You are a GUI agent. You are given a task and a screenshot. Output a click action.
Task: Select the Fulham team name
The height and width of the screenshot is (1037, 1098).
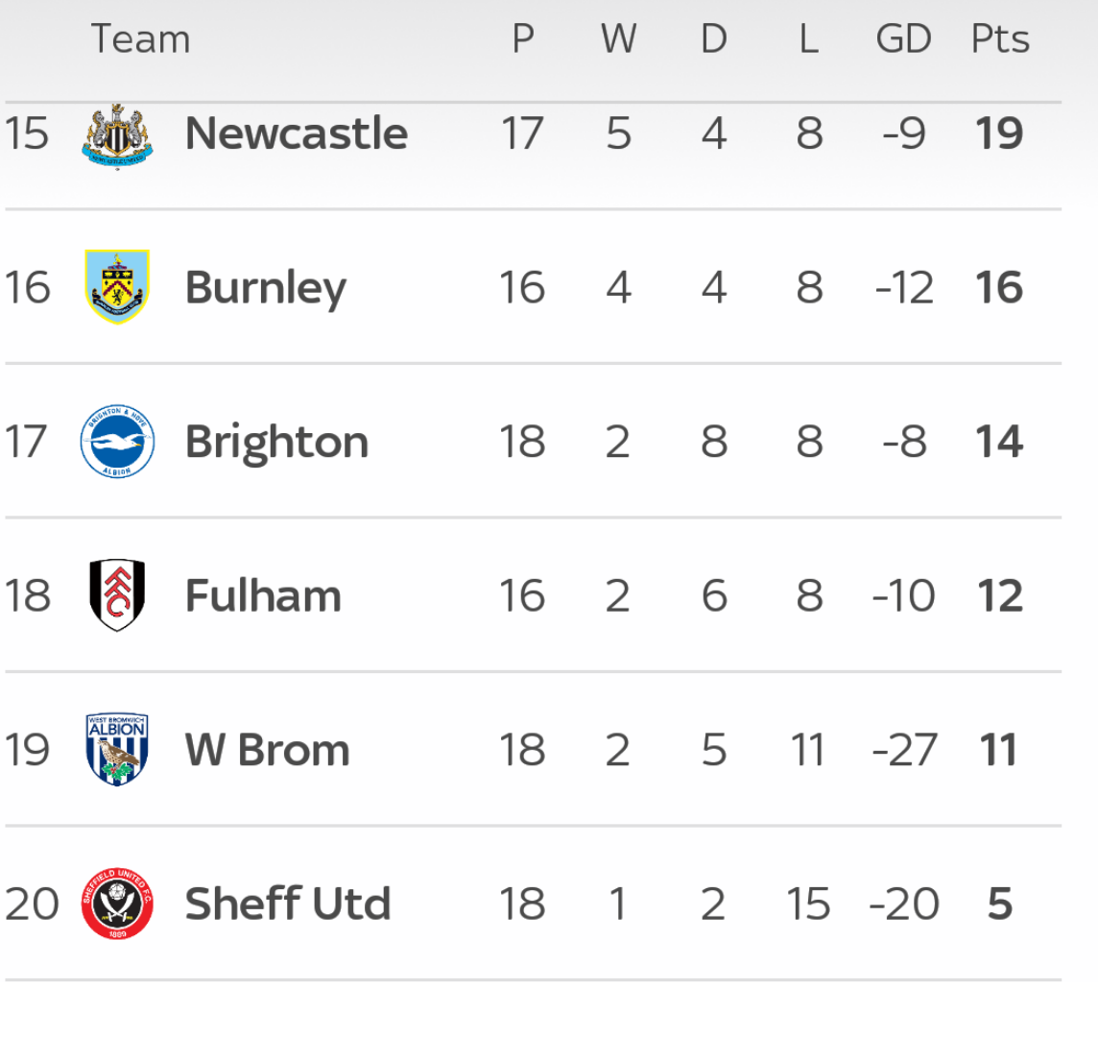coord(263,595)
